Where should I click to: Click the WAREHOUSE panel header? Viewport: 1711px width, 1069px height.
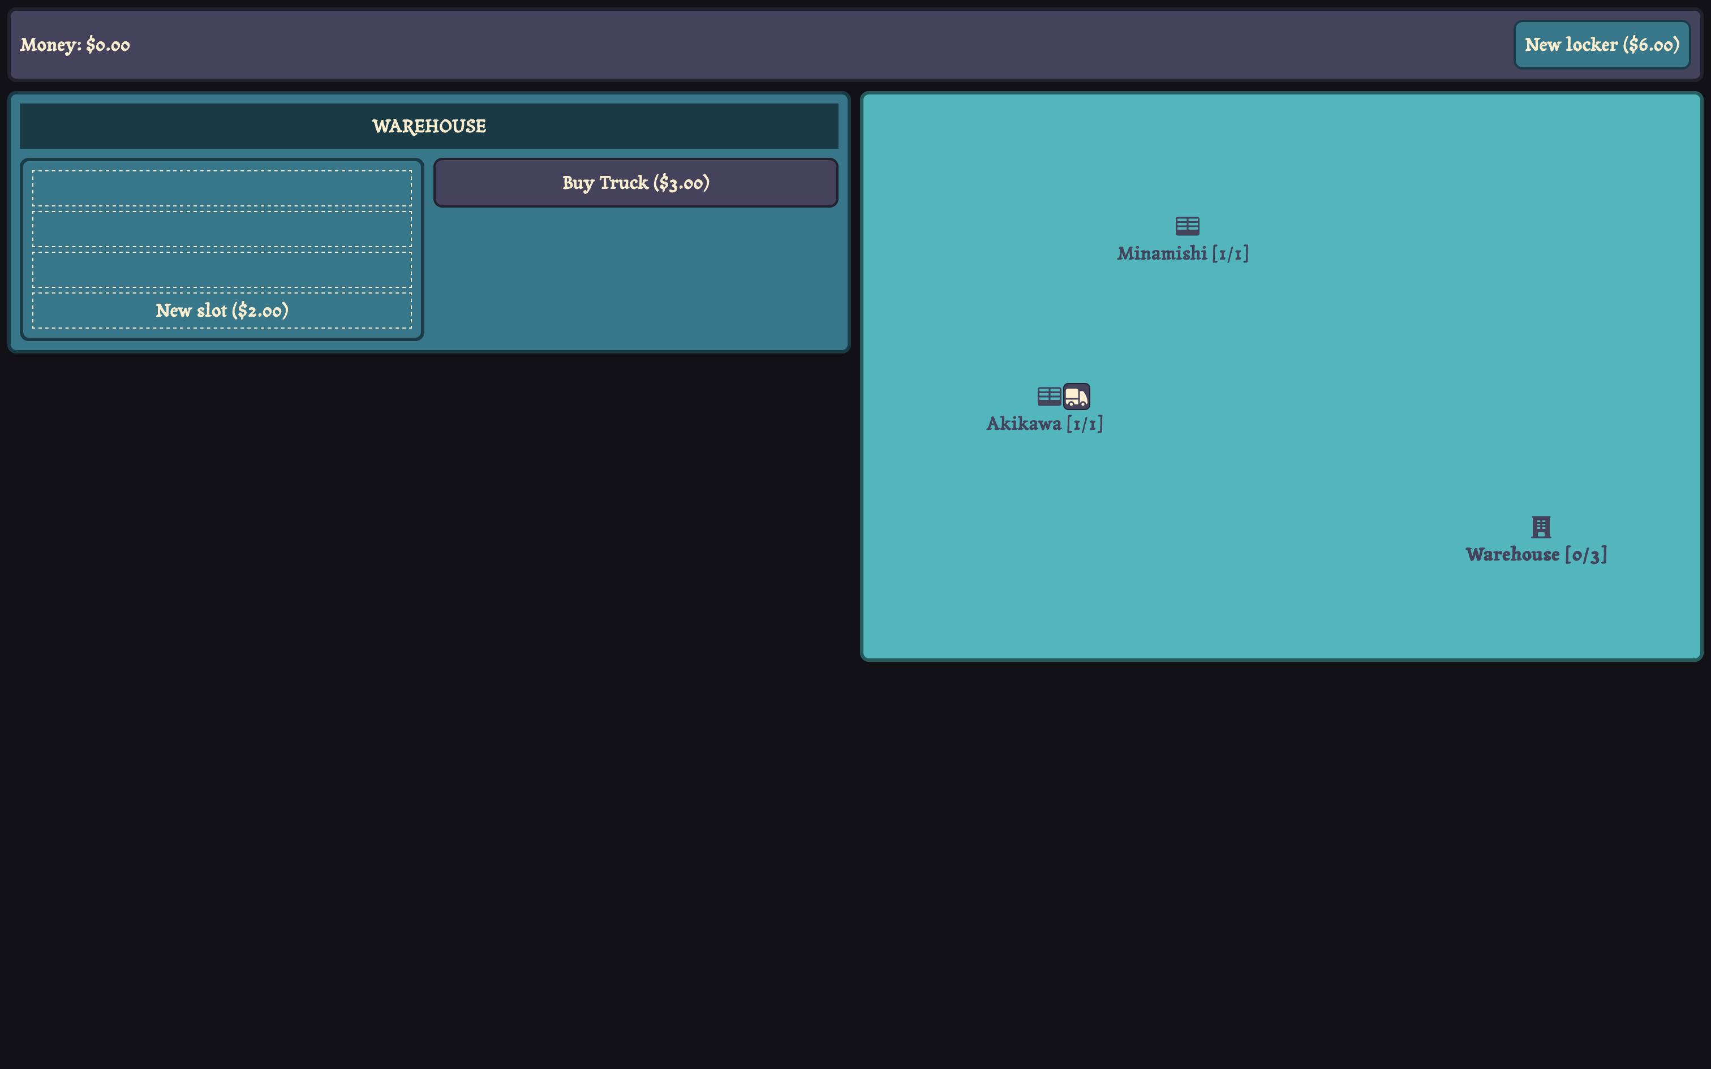pyautogui.click(x=428, y=127)
